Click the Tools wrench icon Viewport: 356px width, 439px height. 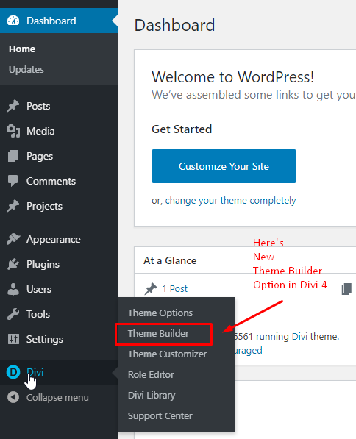click(13, 314)
